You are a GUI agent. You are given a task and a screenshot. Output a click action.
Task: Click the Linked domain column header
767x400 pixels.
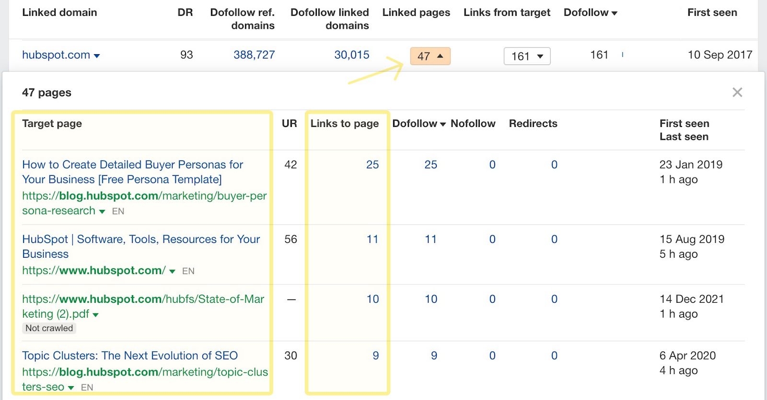click(59, 12)
